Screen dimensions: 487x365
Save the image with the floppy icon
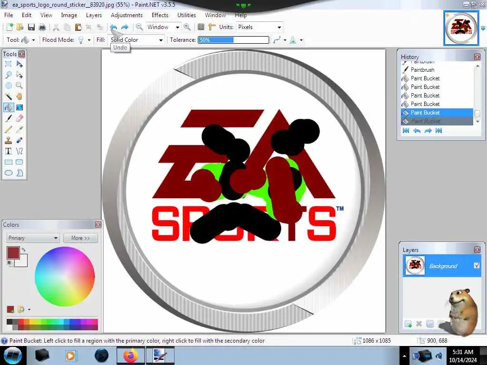(31, 27)
